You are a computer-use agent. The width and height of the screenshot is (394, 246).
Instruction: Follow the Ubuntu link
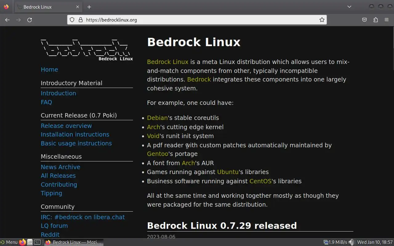[228, 172]
